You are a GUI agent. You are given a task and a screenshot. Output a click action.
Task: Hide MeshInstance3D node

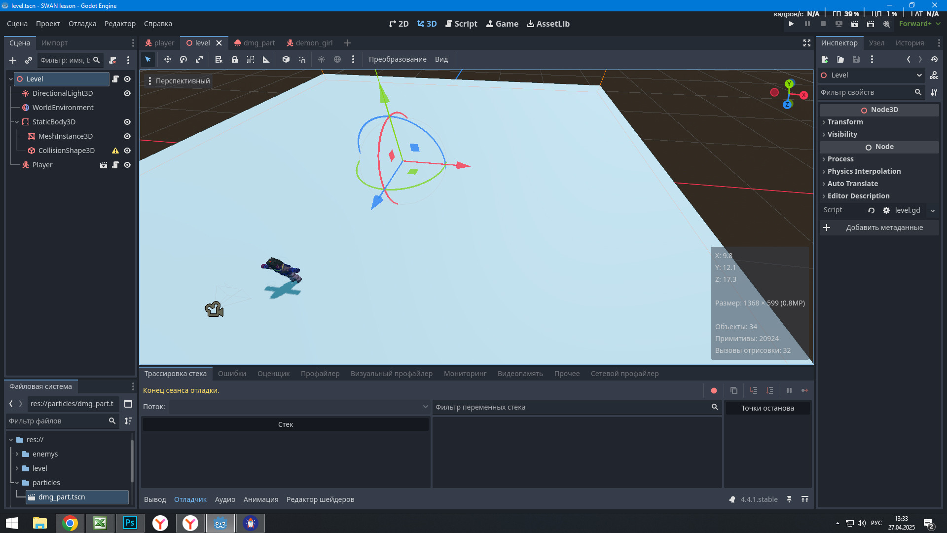coord(127,136)
